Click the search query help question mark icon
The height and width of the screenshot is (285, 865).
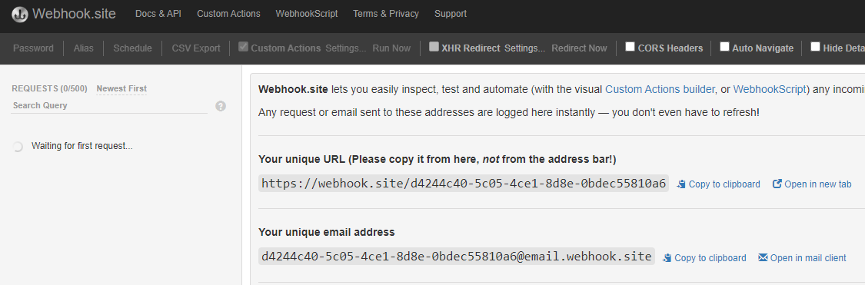click(x=221, y=106)
